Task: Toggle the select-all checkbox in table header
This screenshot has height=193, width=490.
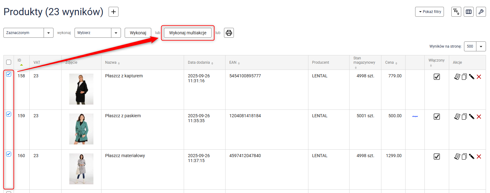Action: point(9,62)
